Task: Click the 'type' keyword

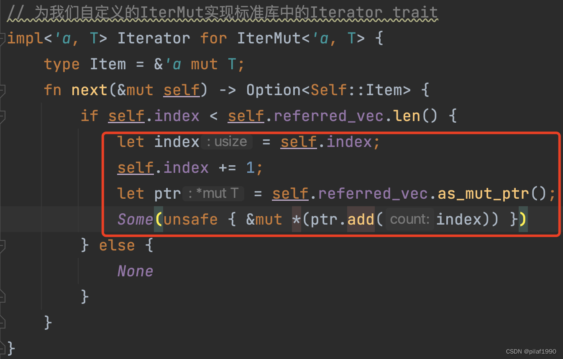Action: (x=62, y=64)
